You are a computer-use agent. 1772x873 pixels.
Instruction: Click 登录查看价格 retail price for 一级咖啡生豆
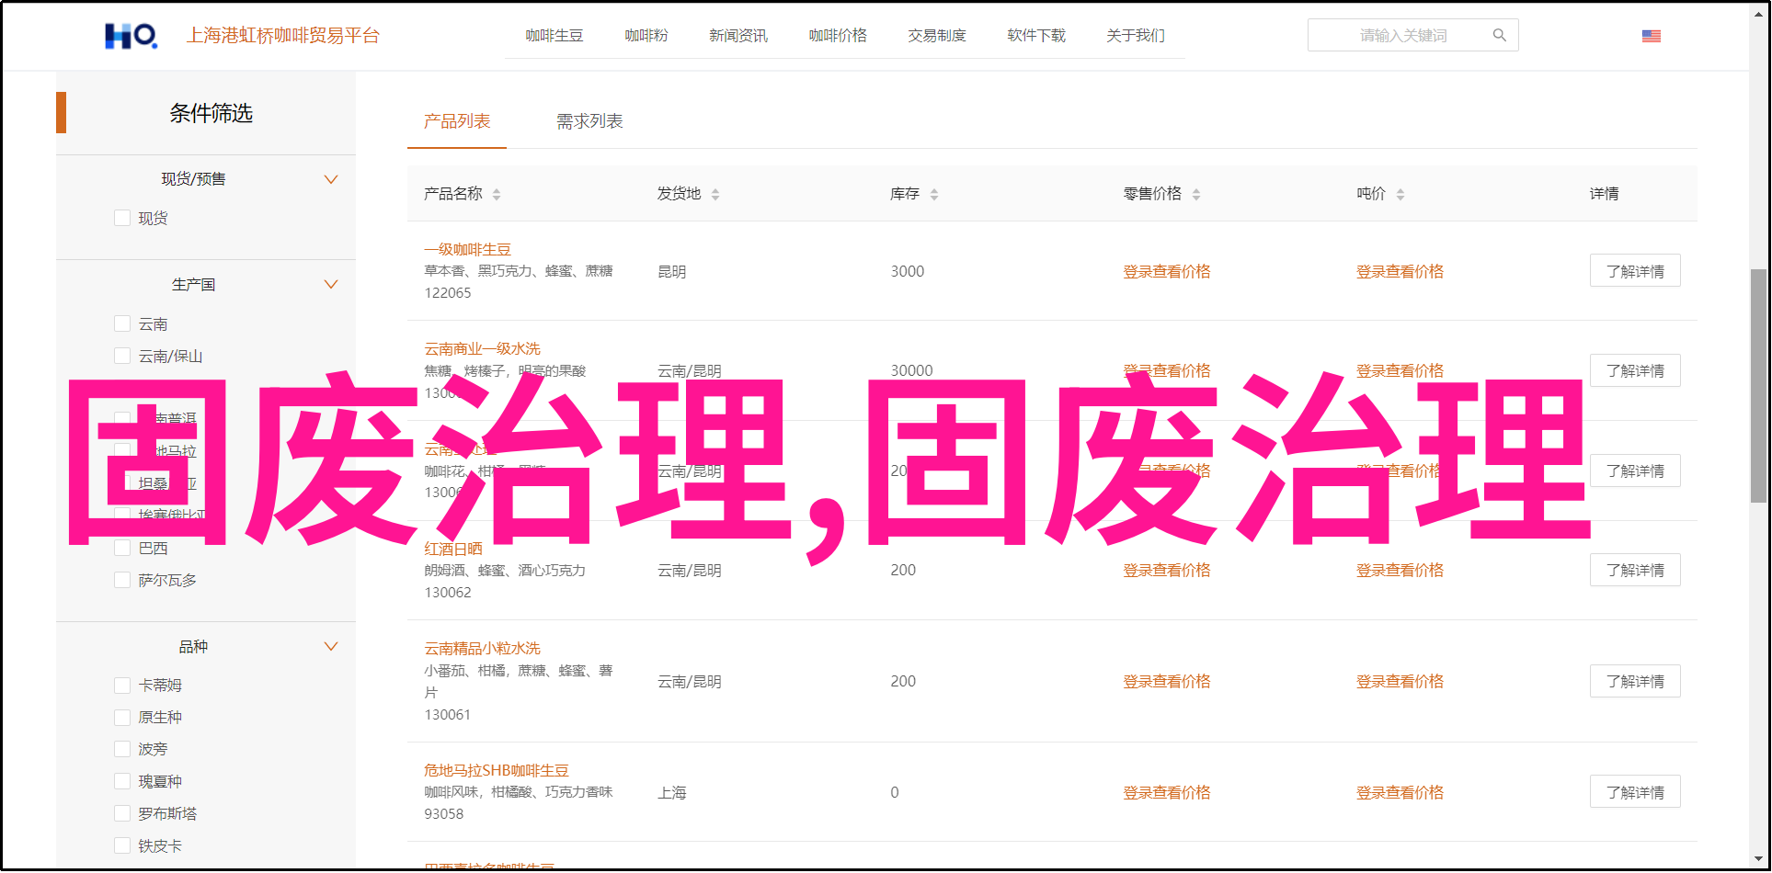1167,271
